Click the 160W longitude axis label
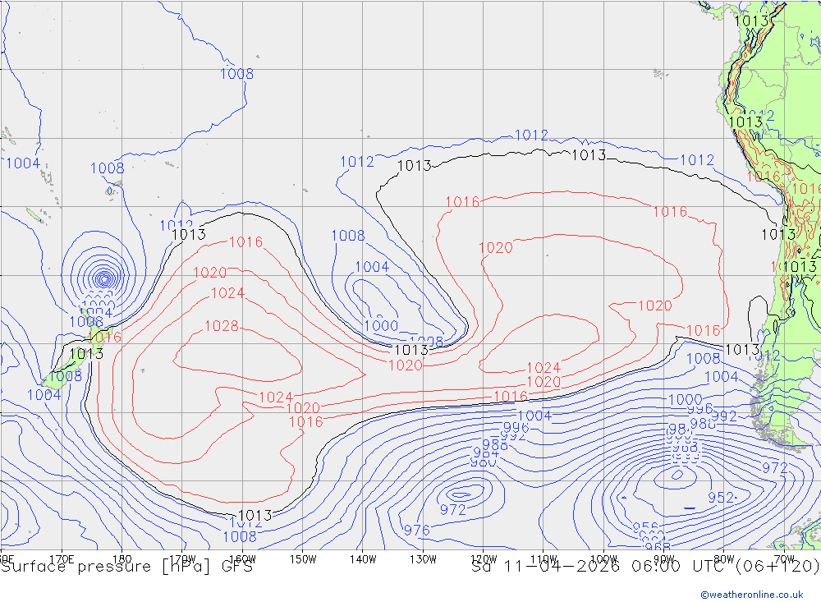This screenshot has width=821, height=602. pyautogui.click(x=242, y=559)
